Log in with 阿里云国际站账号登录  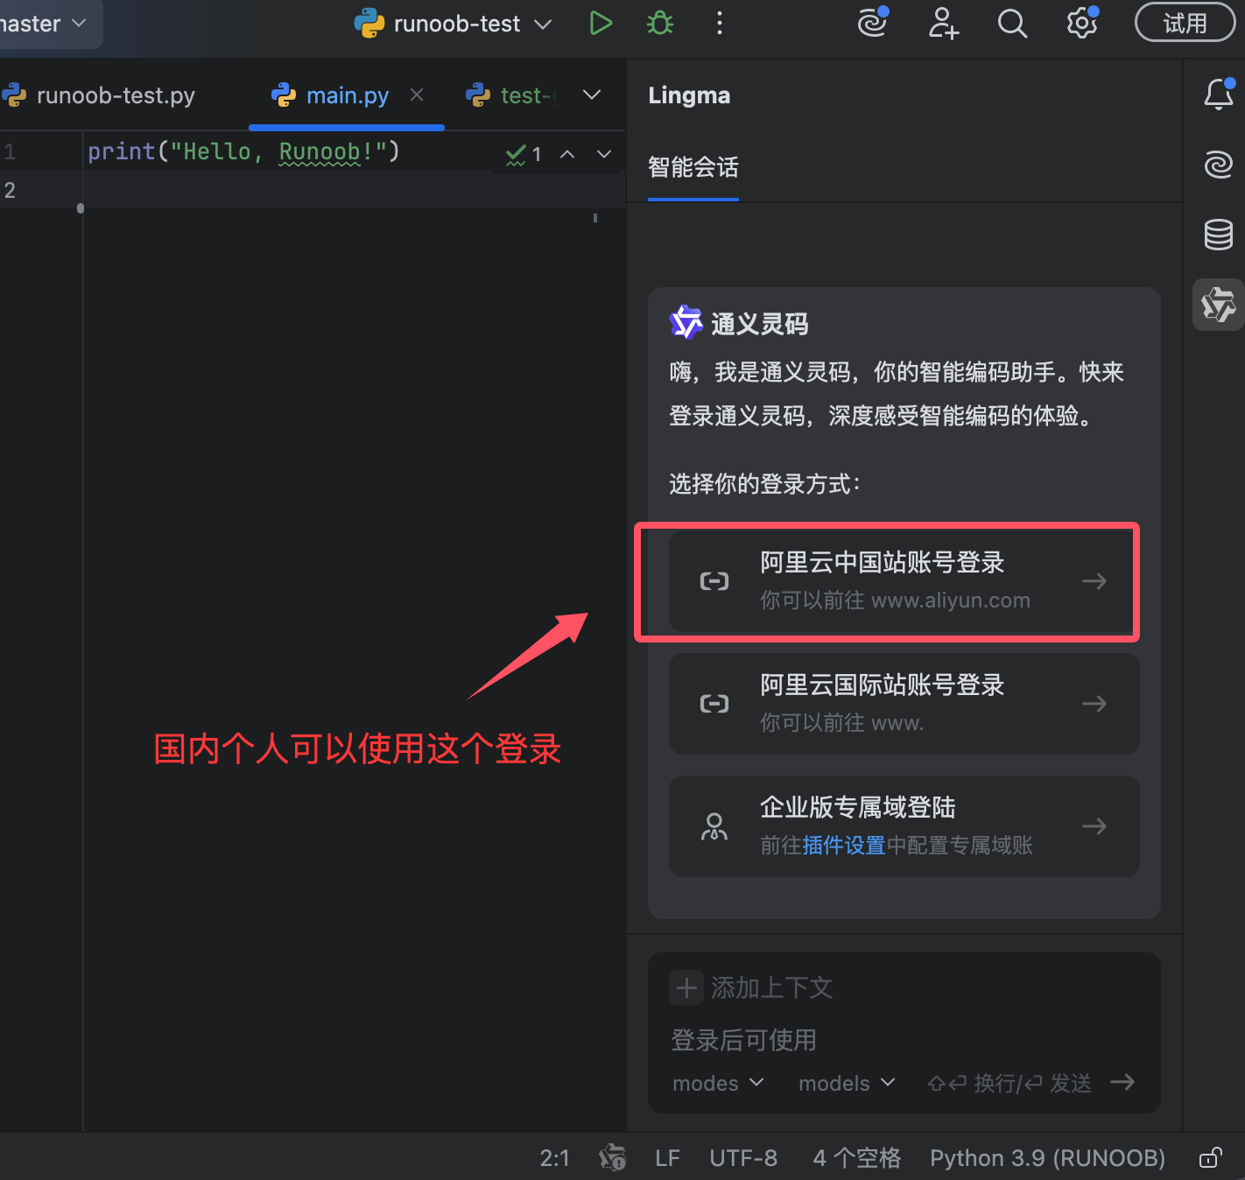904,704
